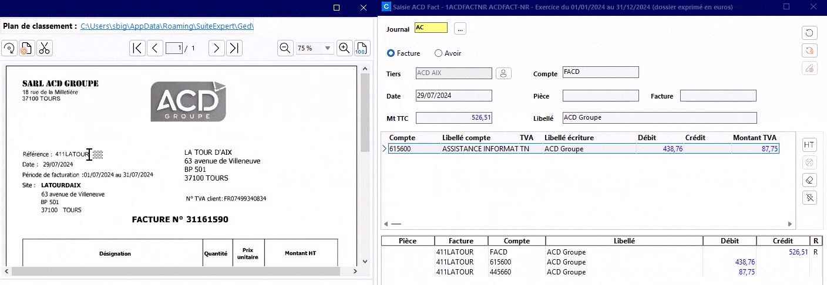Open the Journal browse ellipsis button
This screenshot has width=827, height=285.
tap(460, 28)
